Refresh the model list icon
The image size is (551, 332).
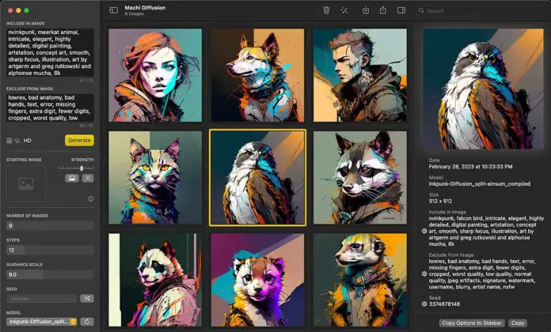click(x=87, y=322)
